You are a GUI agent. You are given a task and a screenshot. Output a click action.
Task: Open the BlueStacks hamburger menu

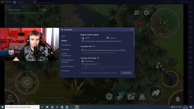(x=174, y=2)
